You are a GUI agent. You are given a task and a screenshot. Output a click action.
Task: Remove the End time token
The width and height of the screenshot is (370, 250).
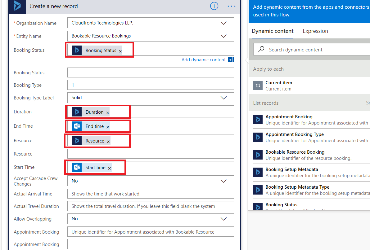(108, 127)
